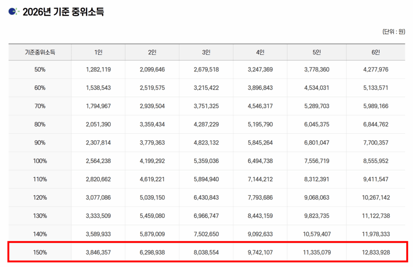Click the cell 4,823,132
Screen dimensions: 413x267
tap(206, 143)
